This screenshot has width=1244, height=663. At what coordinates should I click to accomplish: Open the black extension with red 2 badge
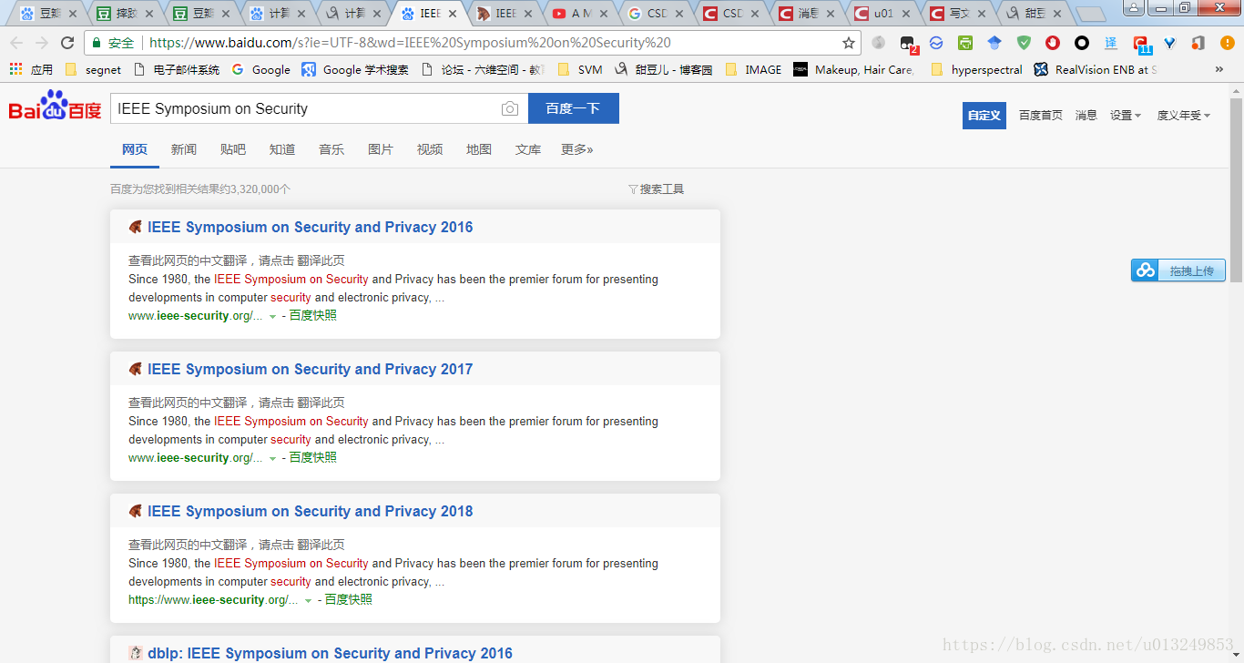pyautogui.click(x=908, y=44)
